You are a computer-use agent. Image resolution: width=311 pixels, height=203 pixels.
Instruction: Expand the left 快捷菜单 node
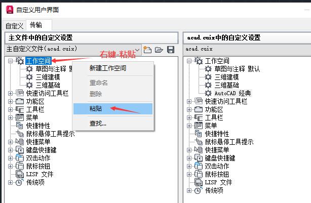[10, 142]
